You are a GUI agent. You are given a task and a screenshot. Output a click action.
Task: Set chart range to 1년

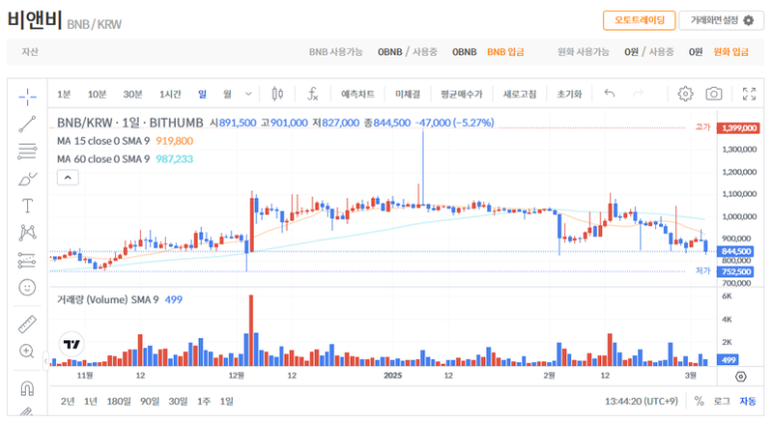(91, 401)
